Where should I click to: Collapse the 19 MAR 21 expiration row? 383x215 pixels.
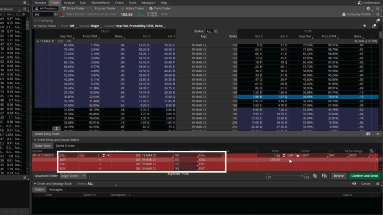38,41
